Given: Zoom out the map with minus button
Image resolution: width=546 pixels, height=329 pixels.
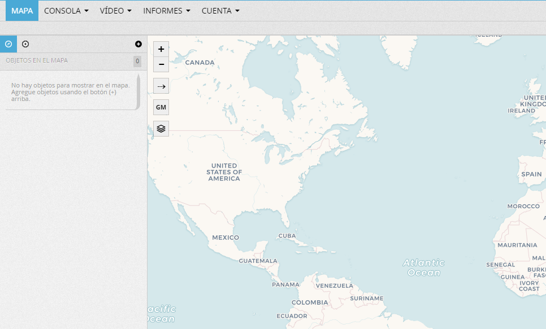Looking at the screenshot, I should 161,64.
